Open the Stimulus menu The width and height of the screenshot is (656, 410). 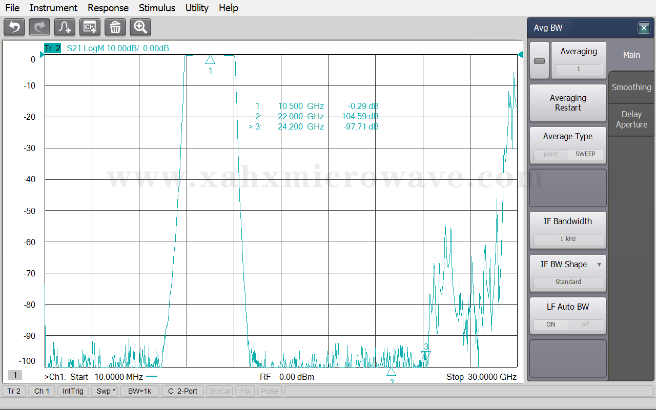click(x=157, y=8)
